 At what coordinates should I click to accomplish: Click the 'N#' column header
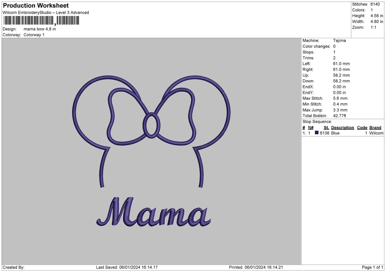click(311, 127)
